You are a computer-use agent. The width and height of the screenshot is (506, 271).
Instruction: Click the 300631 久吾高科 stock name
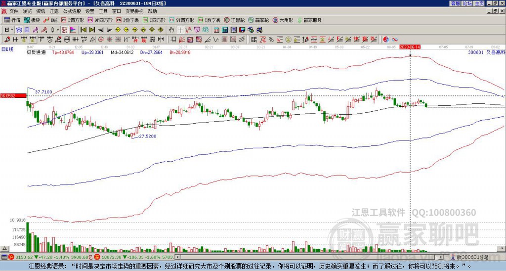click(x=486, y=52)
